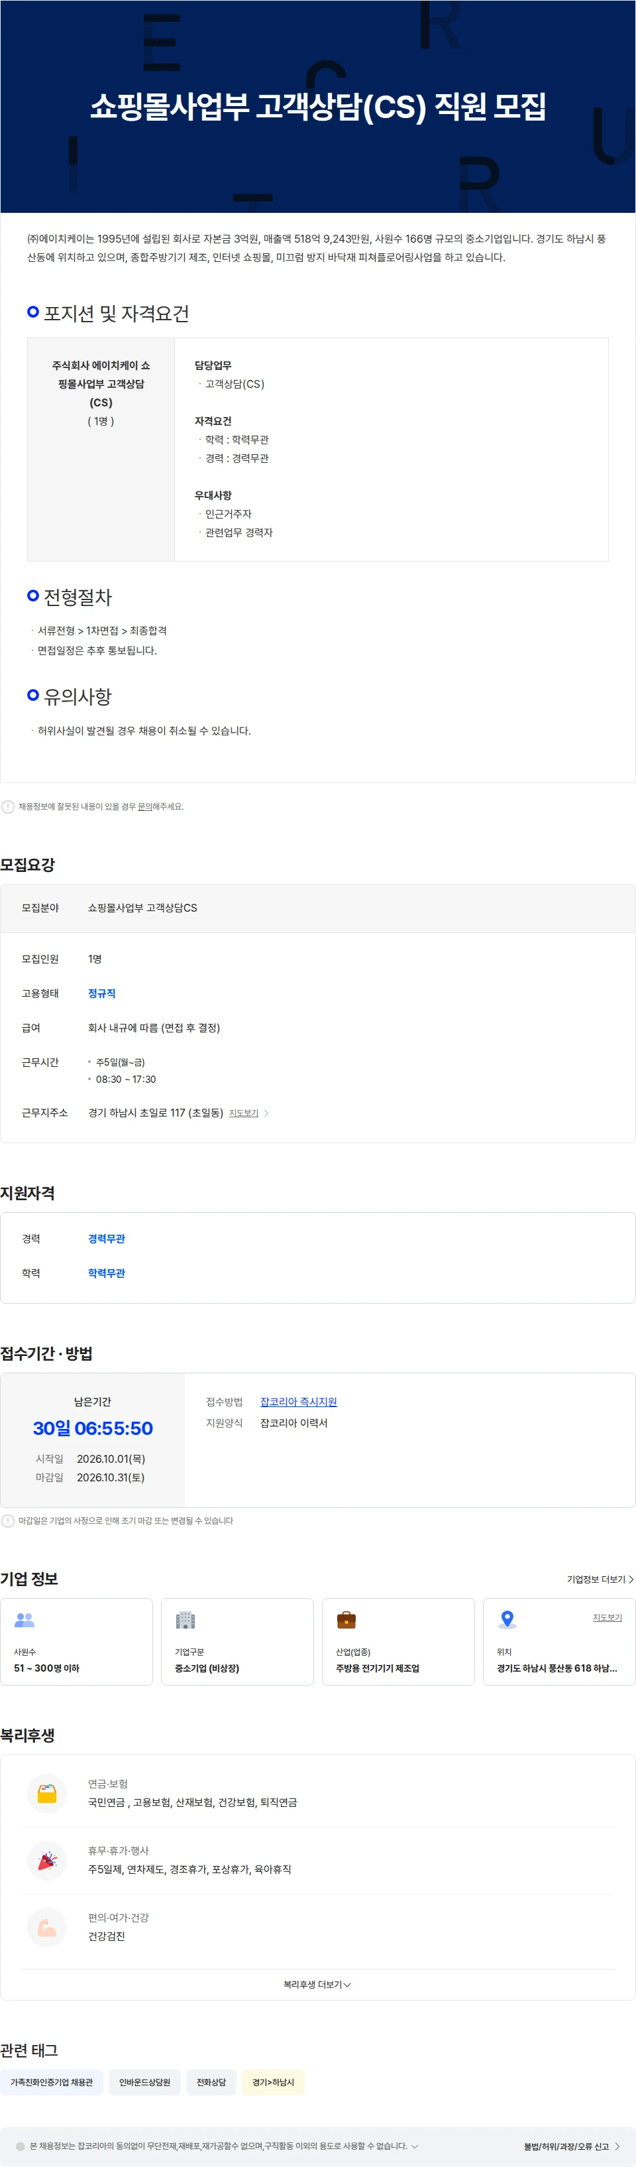Expand 복리후생 더보기

317,1985
